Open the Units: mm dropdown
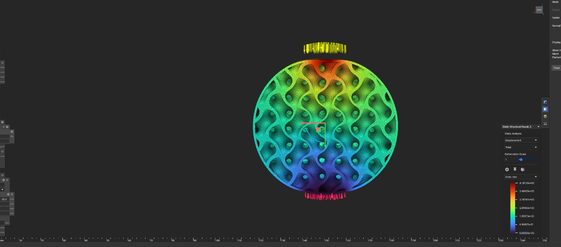Image resolution: width=561 pixels, height=247 pixels. [521, 177]
